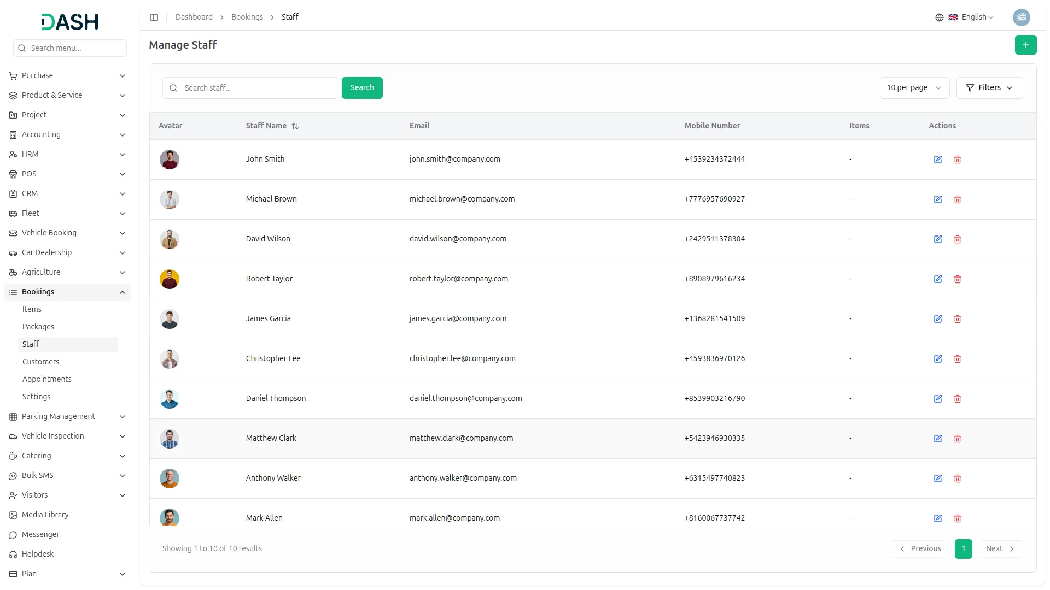Click the delete icon for Michael Brown
The width and height of the screenshot is (1050, 590).
957,199
